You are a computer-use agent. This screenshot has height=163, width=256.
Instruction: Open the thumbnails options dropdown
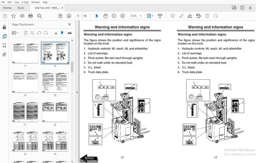click(x=15, y=33)
